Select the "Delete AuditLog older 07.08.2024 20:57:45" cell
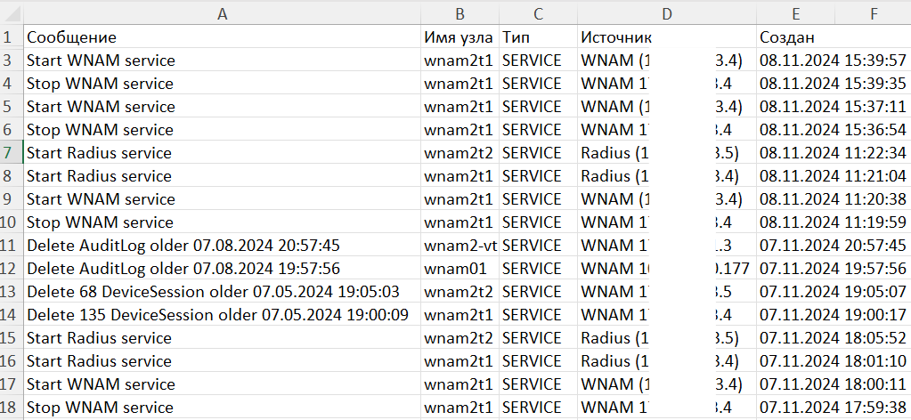 (183, 246)
